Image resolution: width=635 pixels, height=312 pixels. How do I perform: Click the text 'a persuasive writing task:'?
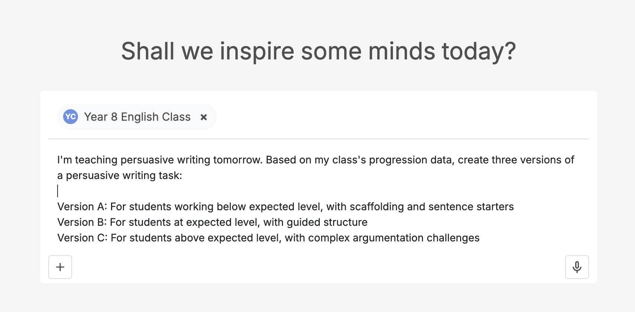(x=120, y=175)
